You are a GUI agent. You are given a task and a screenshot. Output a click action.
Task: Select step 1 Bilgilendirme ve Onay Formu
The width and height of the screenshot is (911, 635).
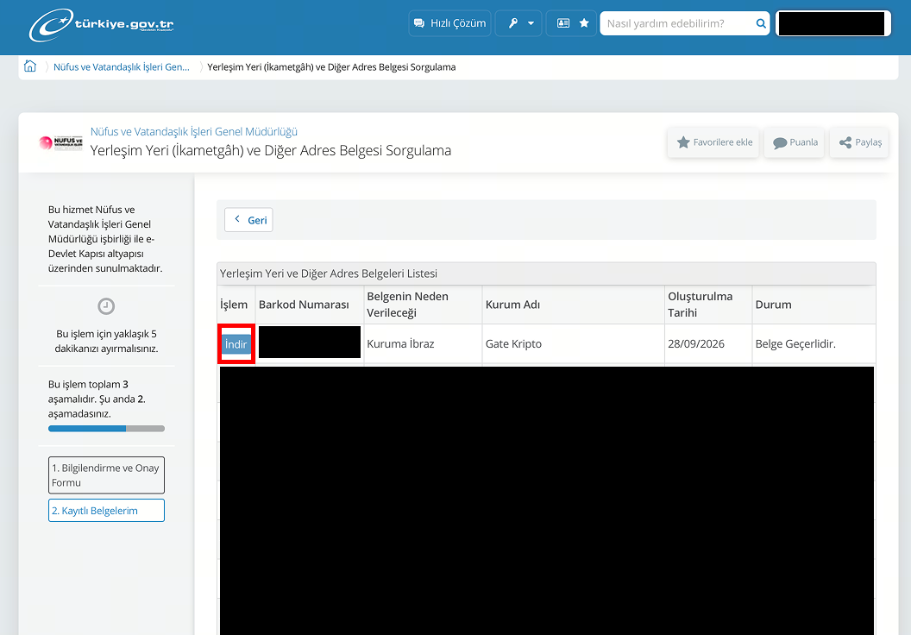click(x=106, y=475)
